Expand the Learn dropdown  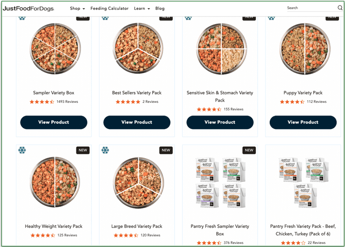coord(142,8)
